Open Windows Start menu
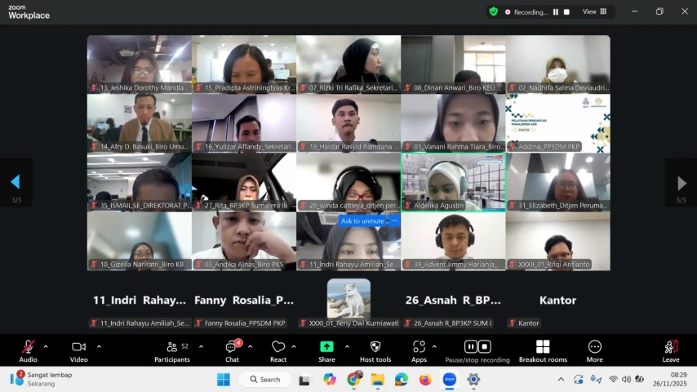The width and height of the screenshot is (697, 392). [x=223, y=380]
